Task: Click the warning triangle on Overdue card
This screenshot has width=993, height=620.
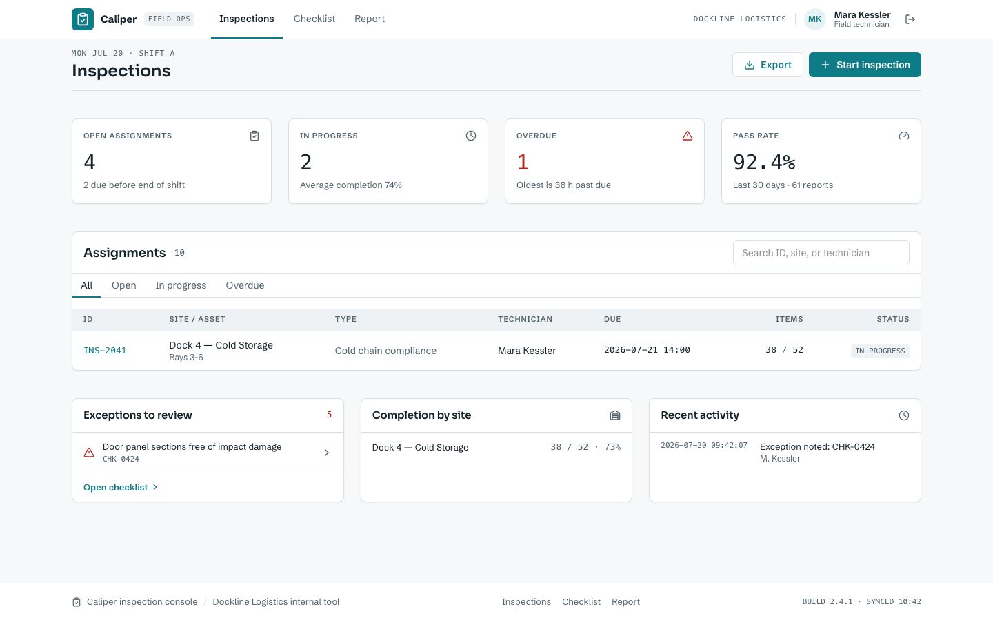Action: (x=688, y=136)
